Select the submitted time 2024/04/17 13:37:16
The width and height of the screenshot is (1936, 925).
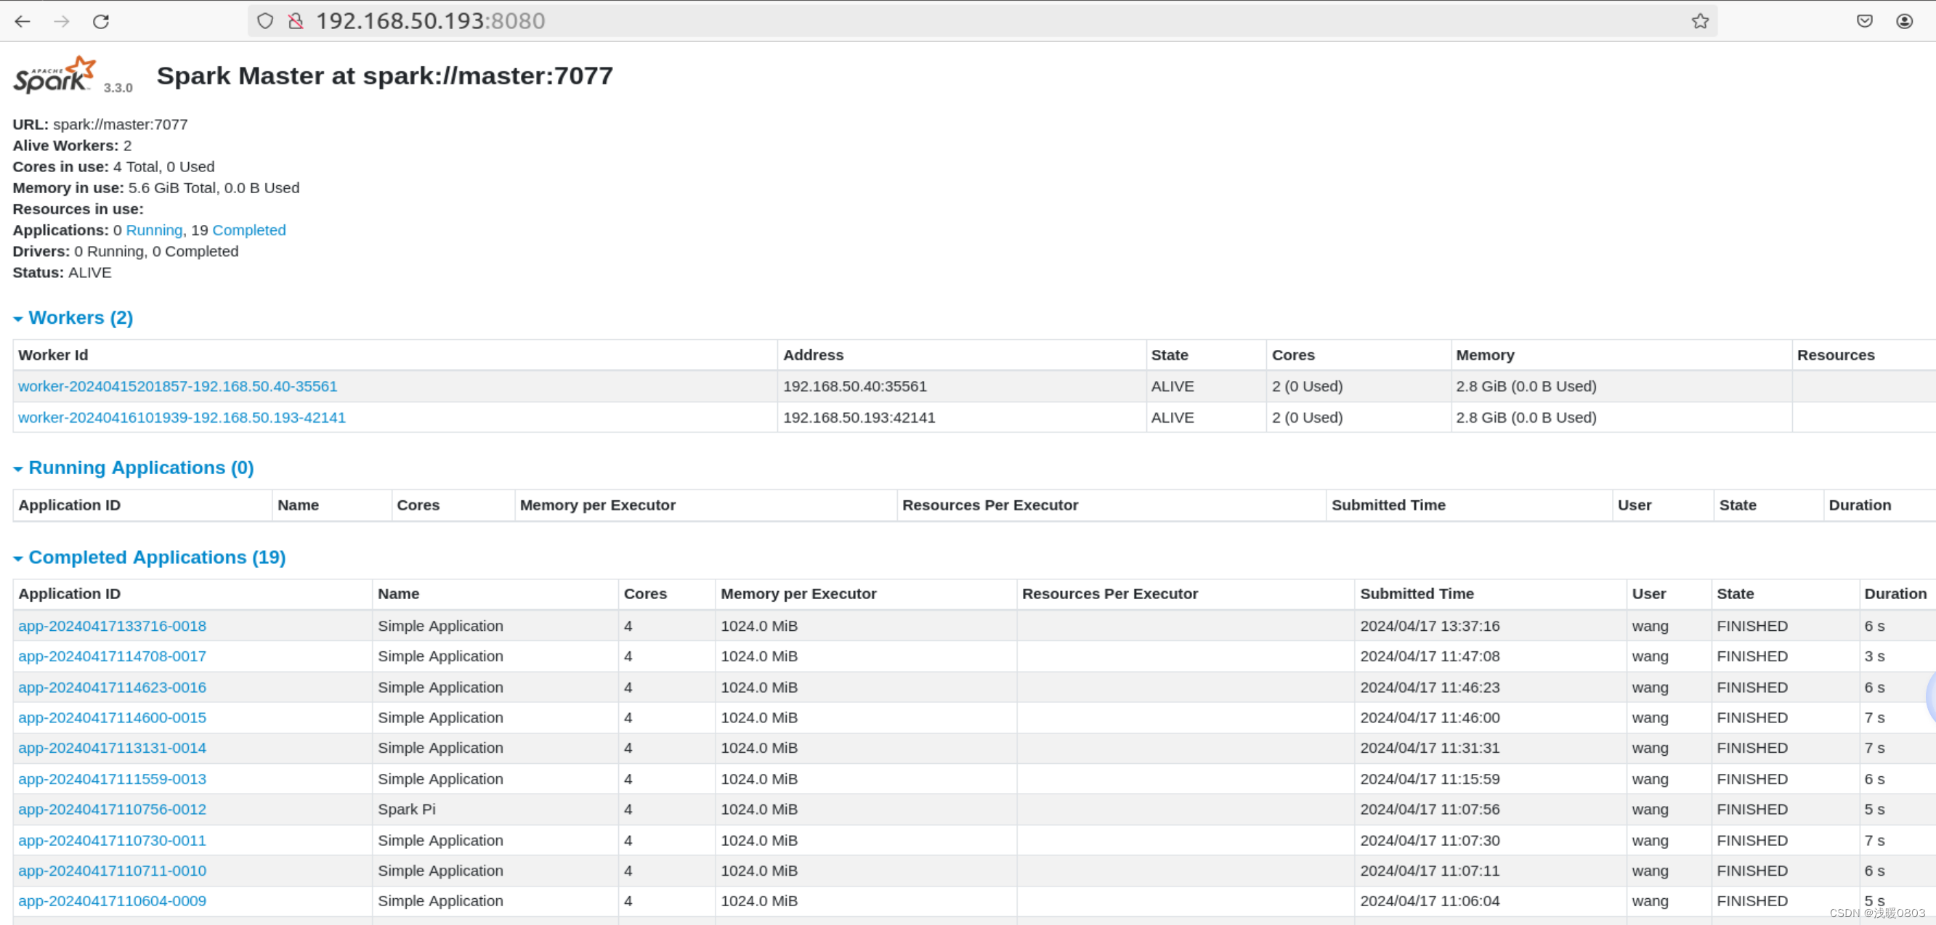coord(1430,626)
